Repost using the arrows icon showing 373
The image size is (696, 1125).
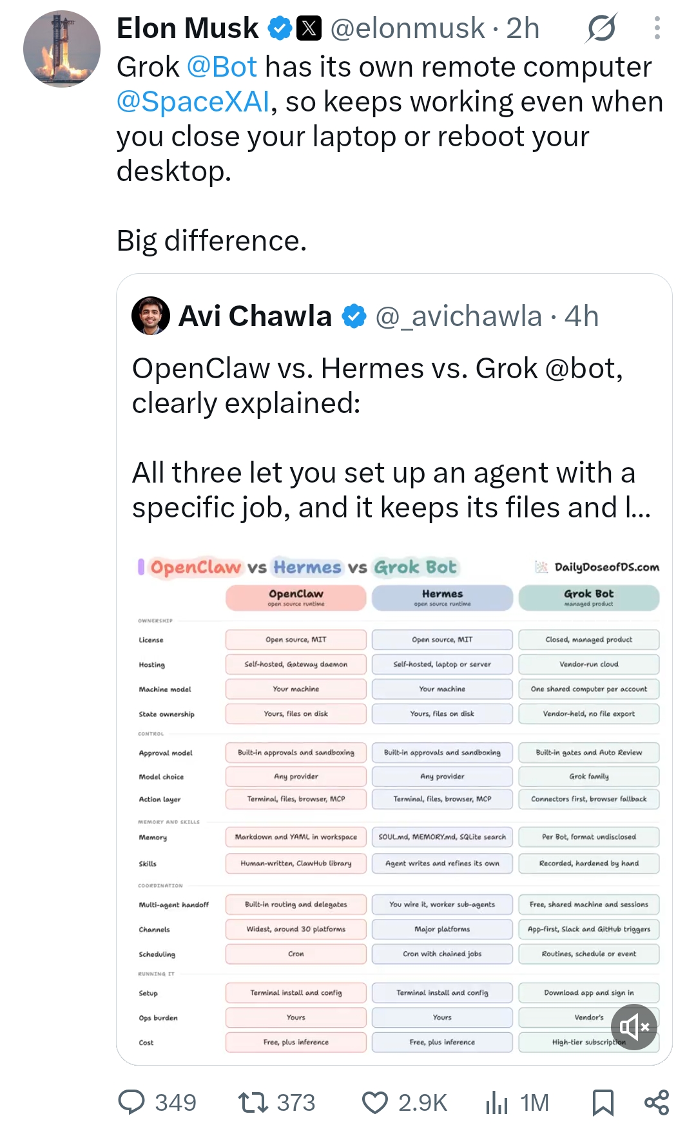pyautogui.click(x=276, y=1102)
